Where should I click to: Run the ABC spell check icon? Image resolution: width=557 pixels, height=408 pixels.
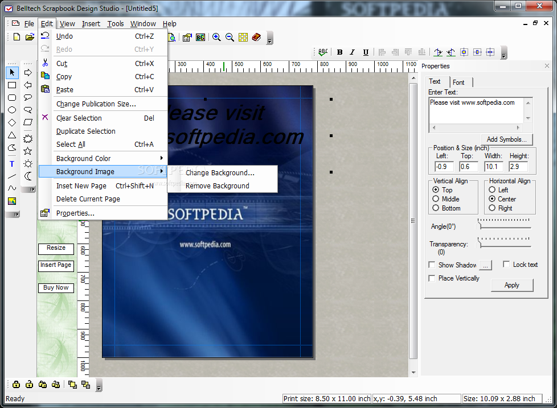(323, 52)
